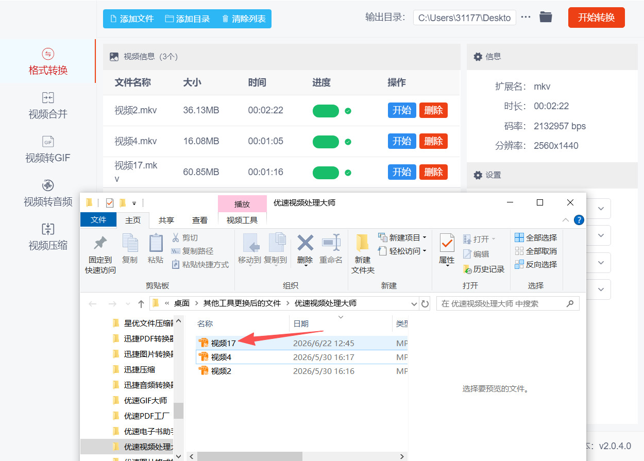Sort Explorer files by the 日期 column
Image resolution: width=644 pixels, height=461 pixels.
pyautogui.click(x=301, y=323)
